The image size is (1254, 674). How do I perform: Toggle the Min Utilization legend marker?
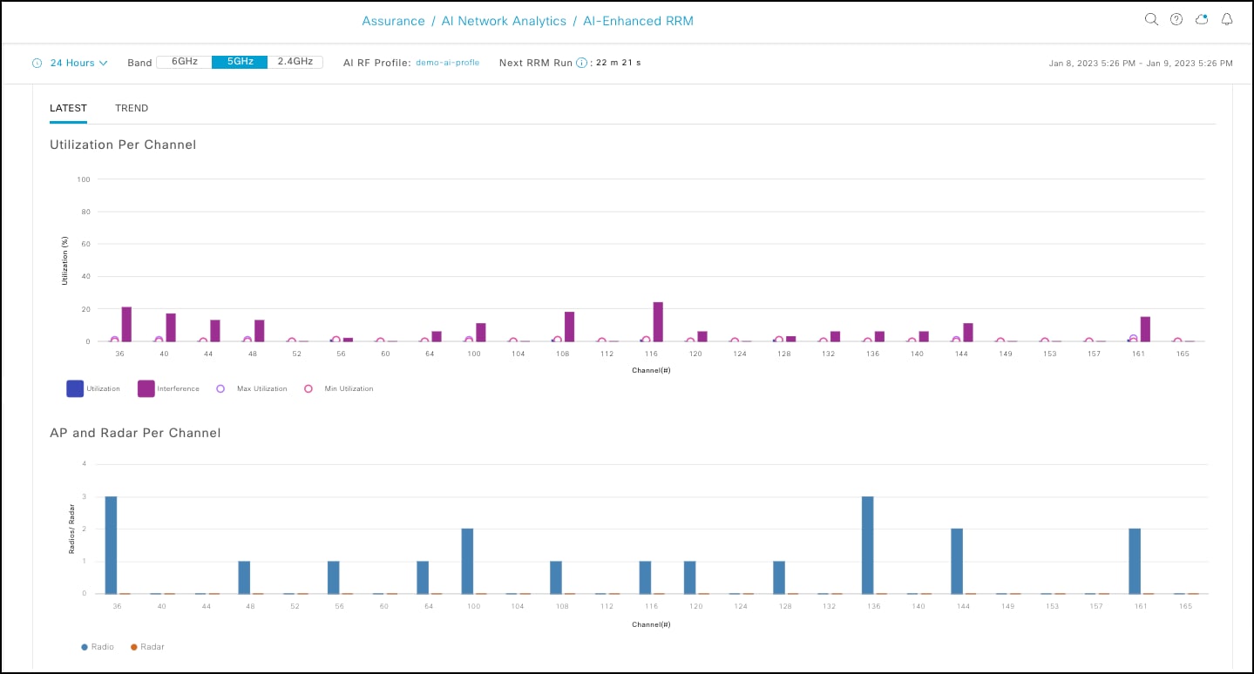point(308,388)
